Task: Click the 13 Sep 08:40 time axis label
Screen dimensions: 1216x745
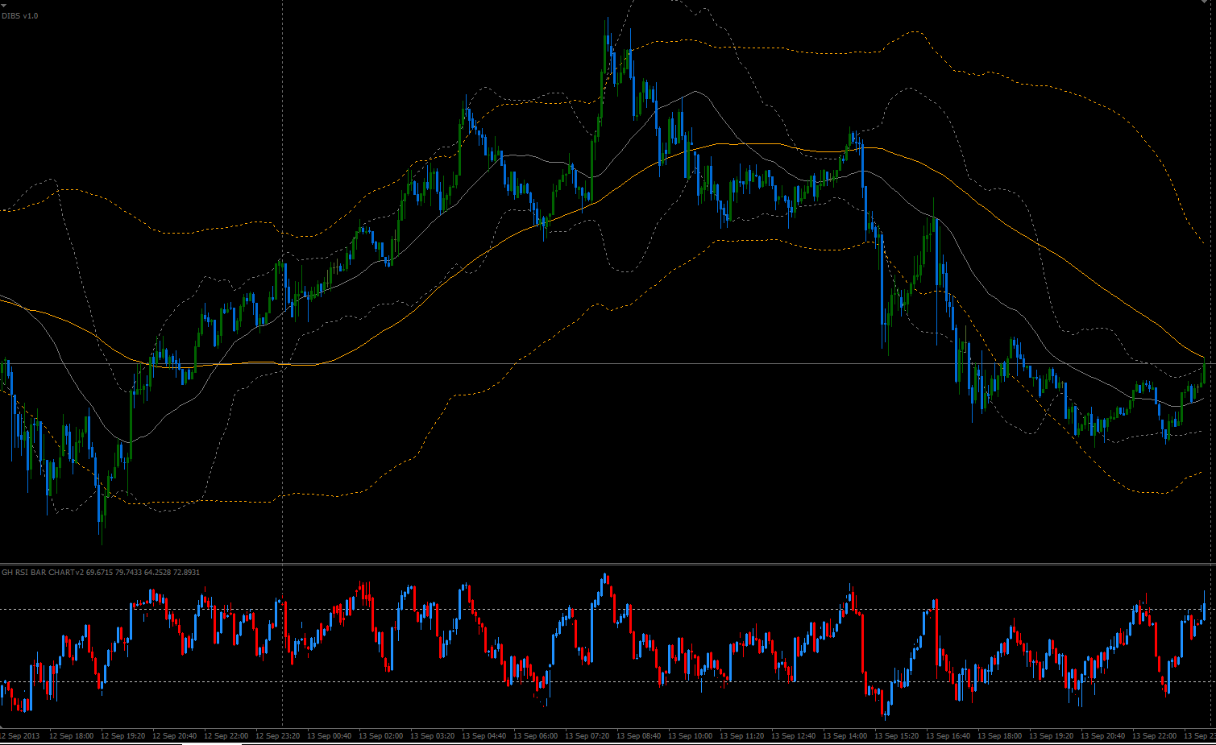Action: tap(638, 736)
